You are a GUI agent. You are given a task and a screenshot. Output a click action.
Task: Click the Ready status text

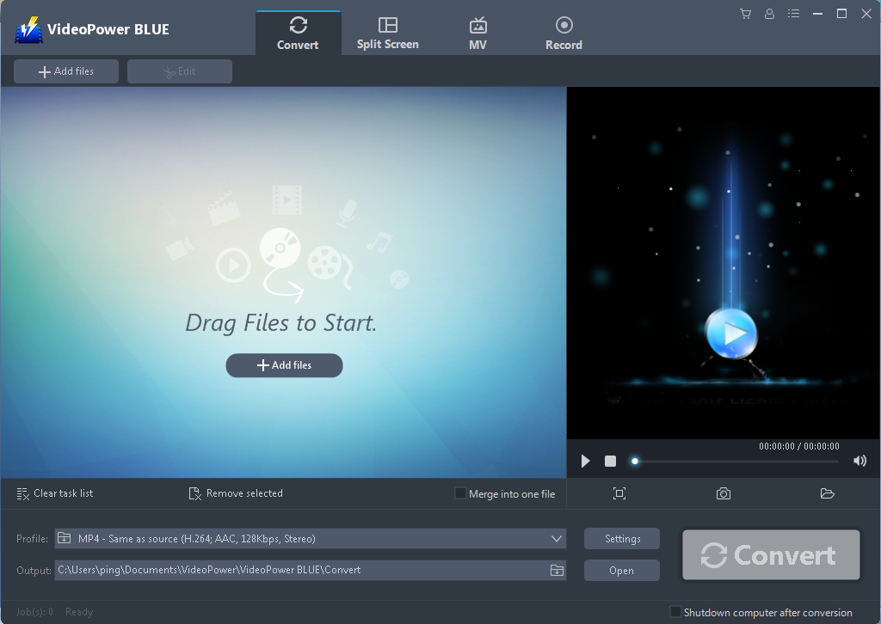click(79, 612)
